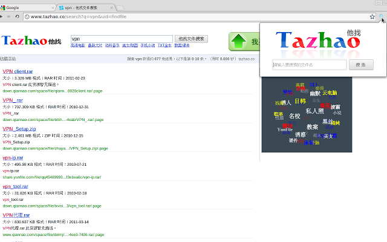The image size is (387, 242).
Task: Click the 小说 tag in cloud
Action: point(337,113)
